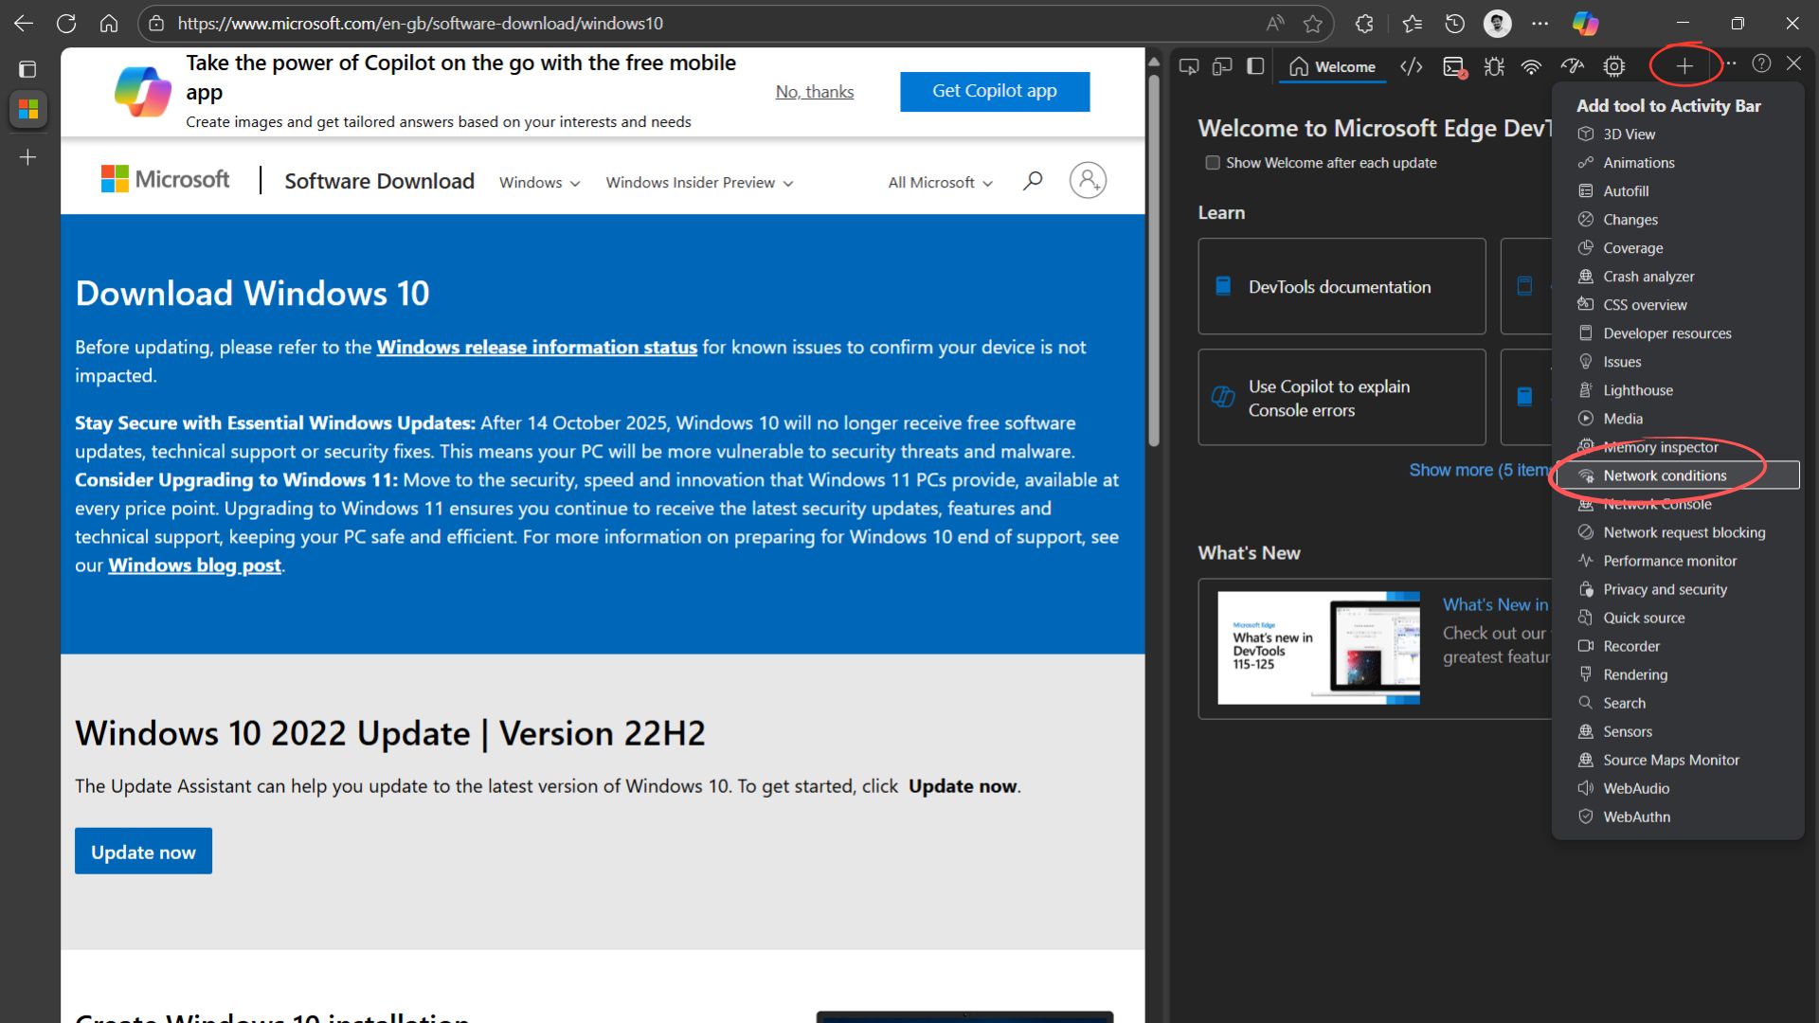Open Use Copilot to explain Console errors card
Viewport: 1819px width, 1023px height.
tap(1342, 398)
